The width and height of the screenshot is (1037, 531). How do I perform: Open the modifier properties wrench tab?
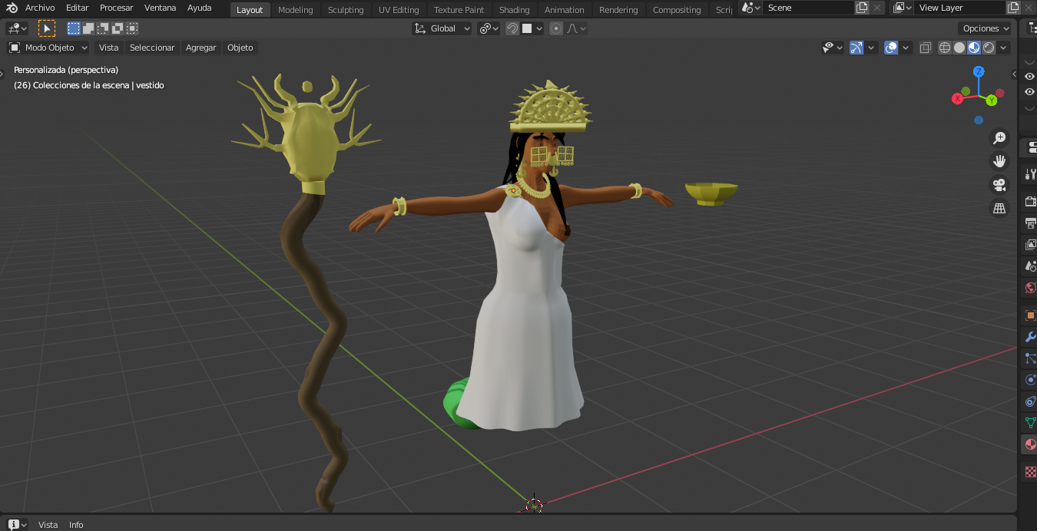pos(1030,337)
